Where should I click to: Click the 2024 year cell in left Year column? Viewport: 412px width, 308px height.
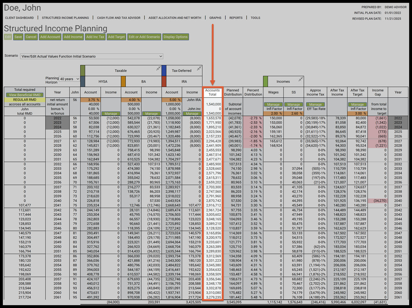pyautogui.click(x=57, y=127)
